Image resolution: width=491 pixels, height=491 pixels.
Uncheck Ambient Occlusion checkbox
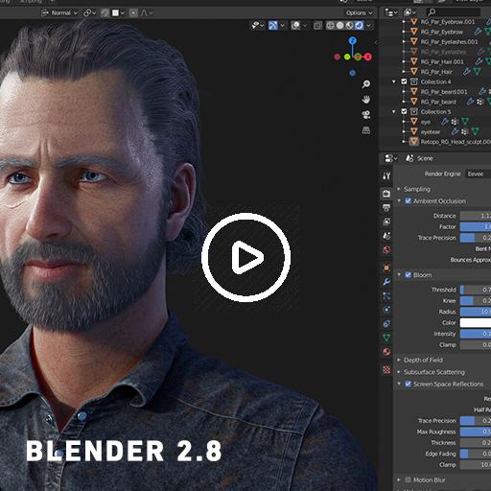(x=408, y=201)
